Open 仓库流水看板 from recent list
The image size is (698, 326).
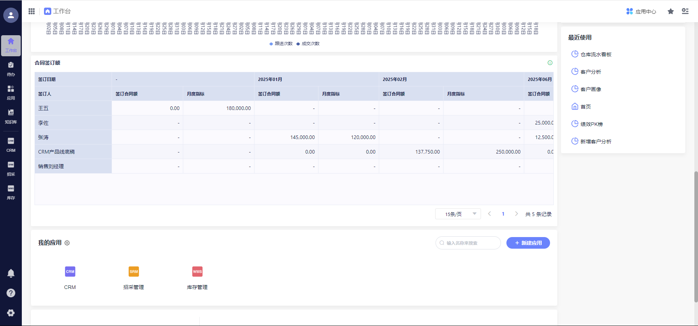pyautogui.click(x=596, y=54)
